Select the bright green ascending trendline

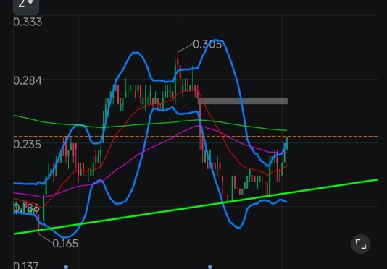[x=196, y=207]
